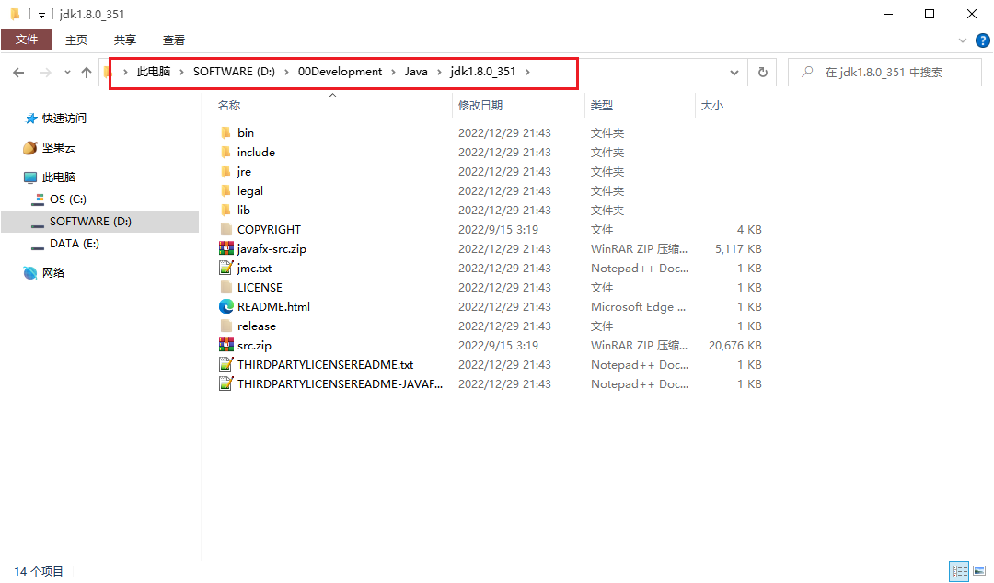Open the bin folder icon
994x583 pixels.
tap(225, 132)
